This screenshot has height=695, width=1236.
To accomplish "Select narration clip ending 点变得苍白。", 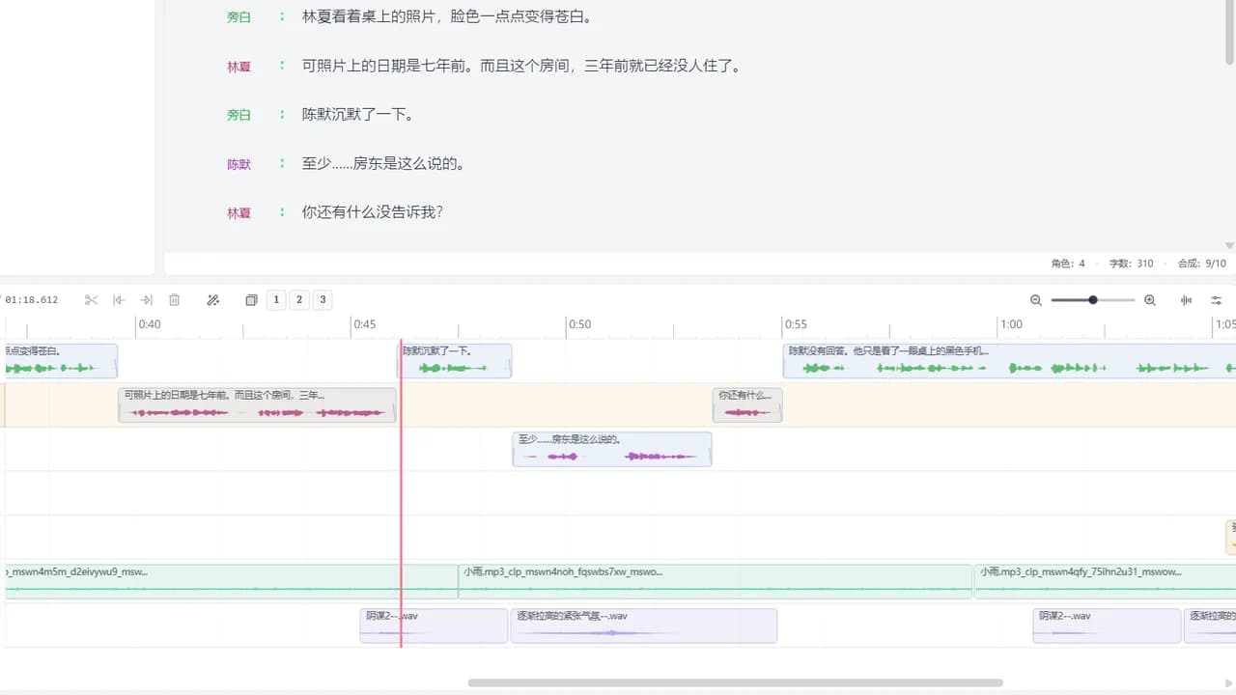I will (x=60, y=361).
